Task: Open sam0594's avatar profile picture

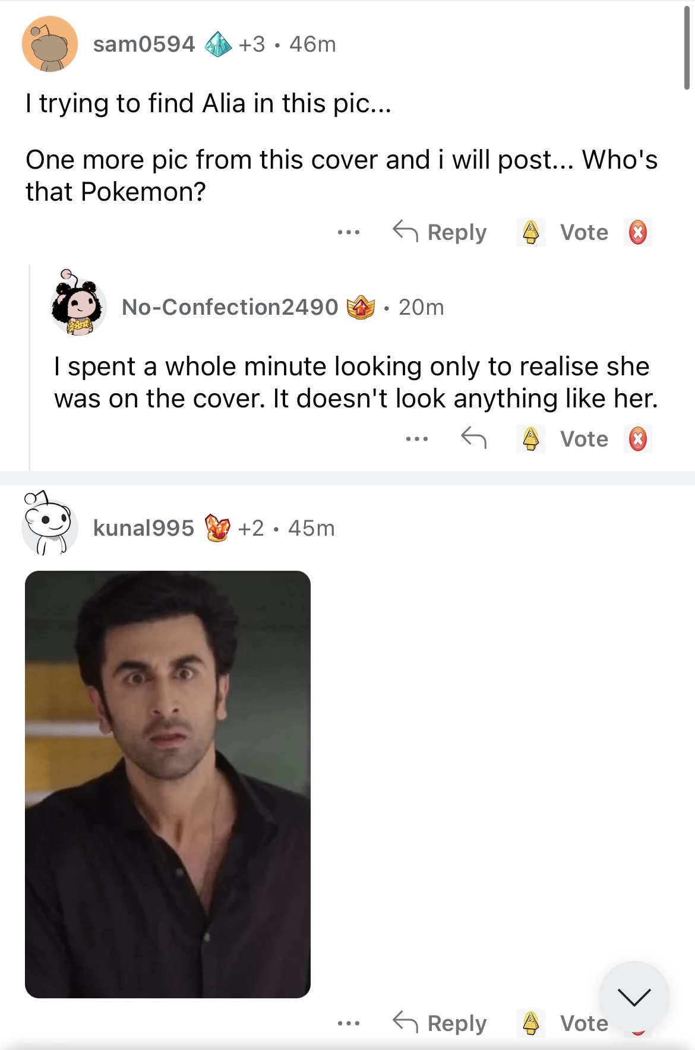Action: pyautogui.click(x=50, y=45)
